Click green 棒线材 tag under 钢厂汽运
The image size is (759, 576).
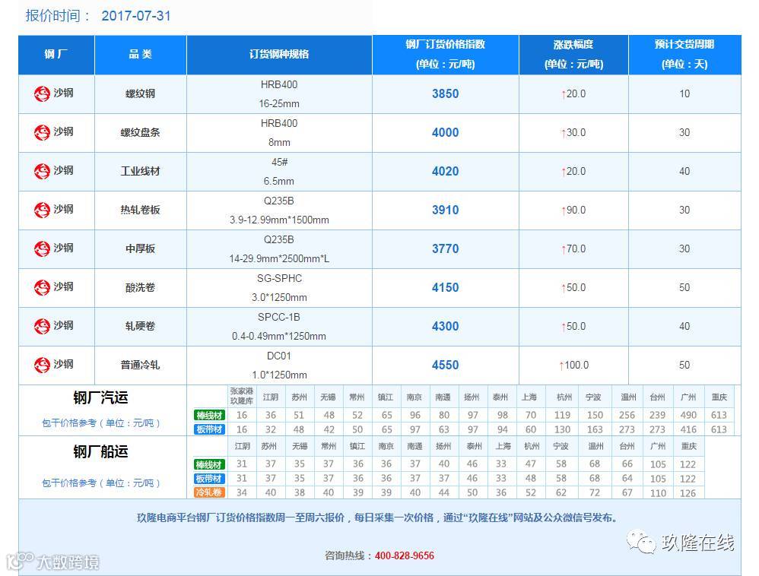click(x=209, y=415)
